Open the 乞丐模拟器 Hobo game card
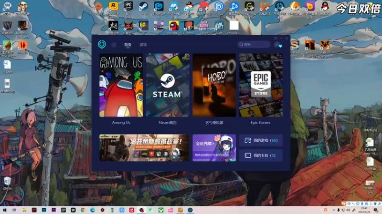 pos(214,85)
